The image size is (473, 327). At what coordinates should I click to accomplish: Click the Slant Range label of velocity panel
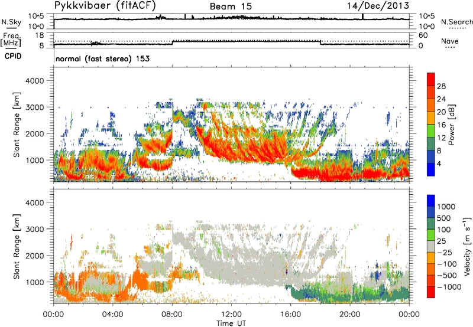17,247
